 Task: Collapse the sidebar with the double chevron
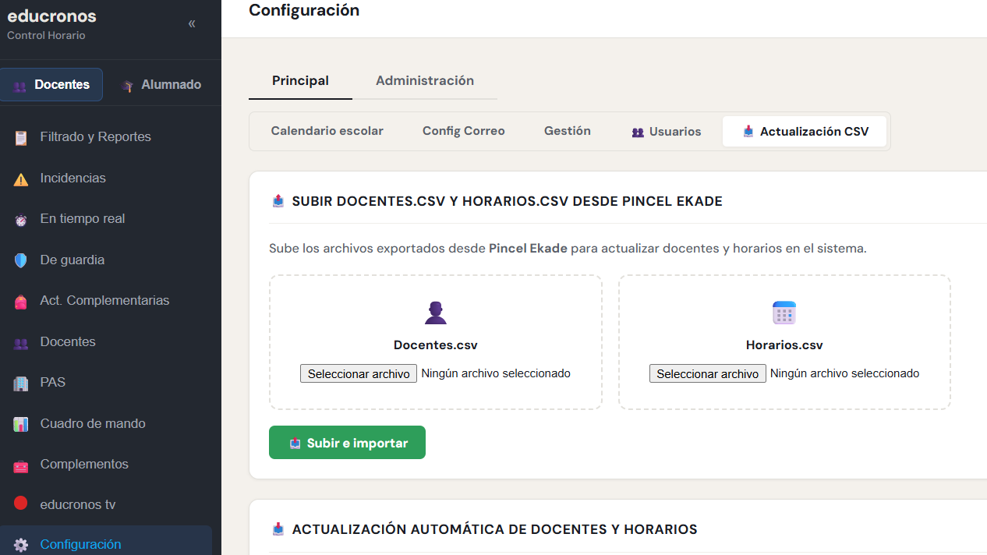click(192, 23)
